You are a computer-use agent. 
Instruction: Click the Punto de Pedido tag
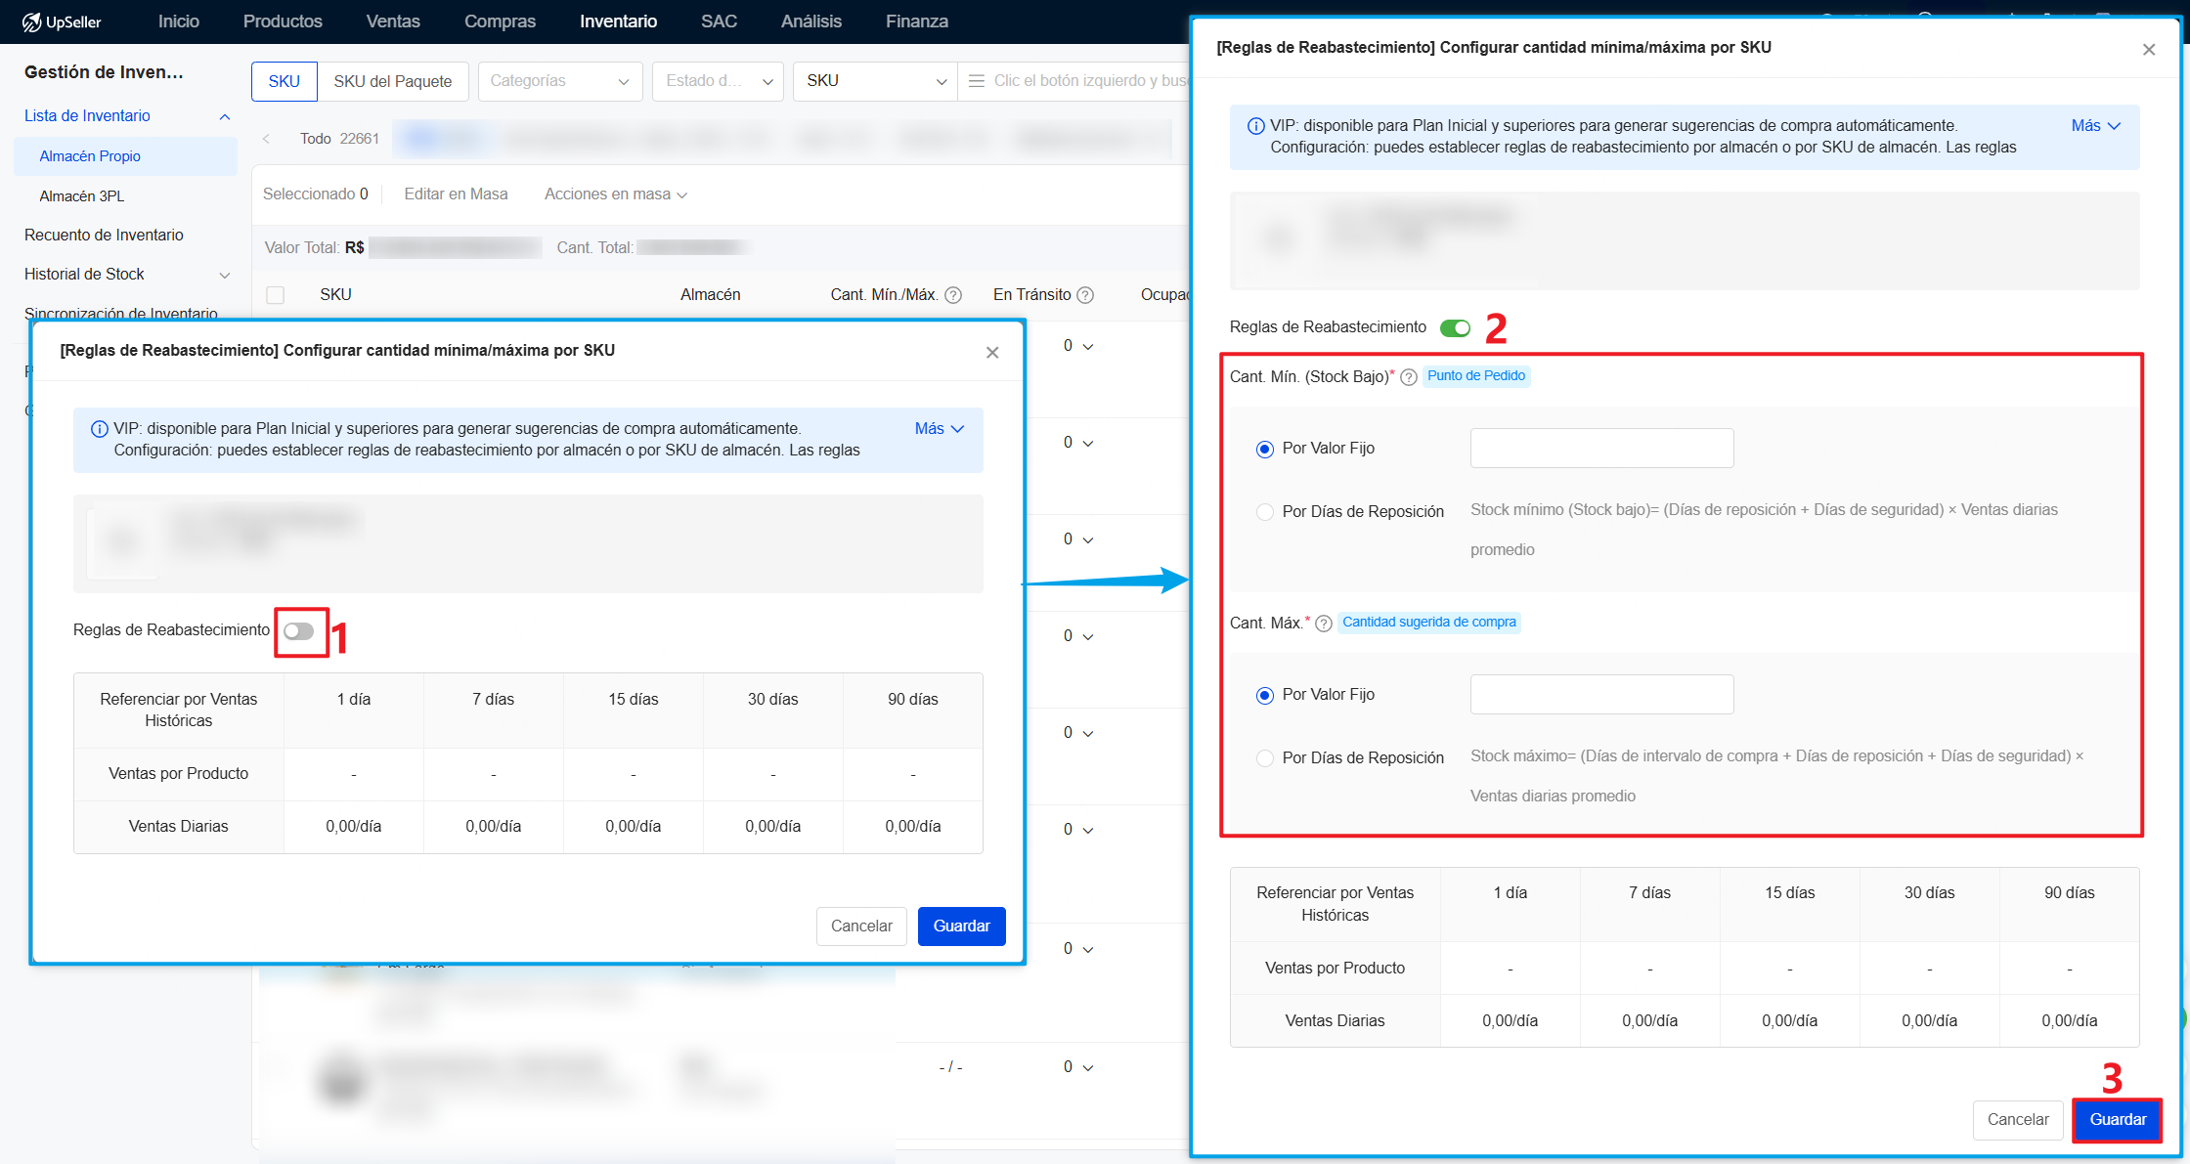tap(1475, 376)
